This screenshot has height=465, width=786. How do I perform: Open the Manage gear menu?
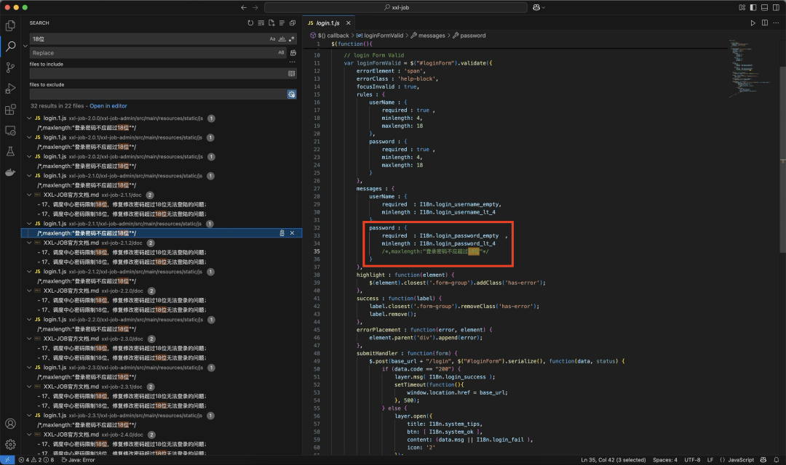tap(10, 445)
